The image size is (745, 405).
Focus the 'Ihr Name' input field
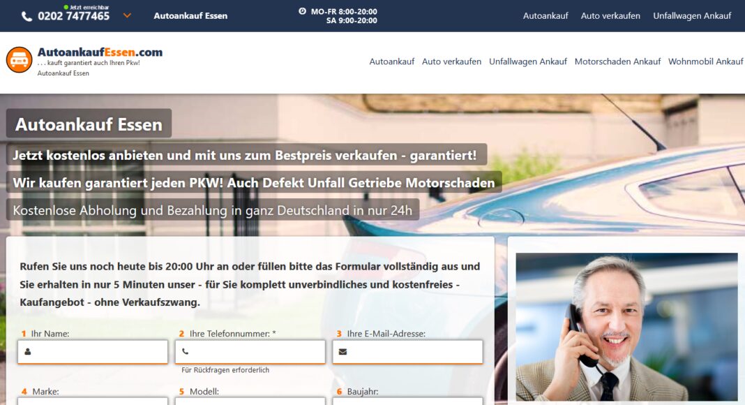(x=93, y=352)
